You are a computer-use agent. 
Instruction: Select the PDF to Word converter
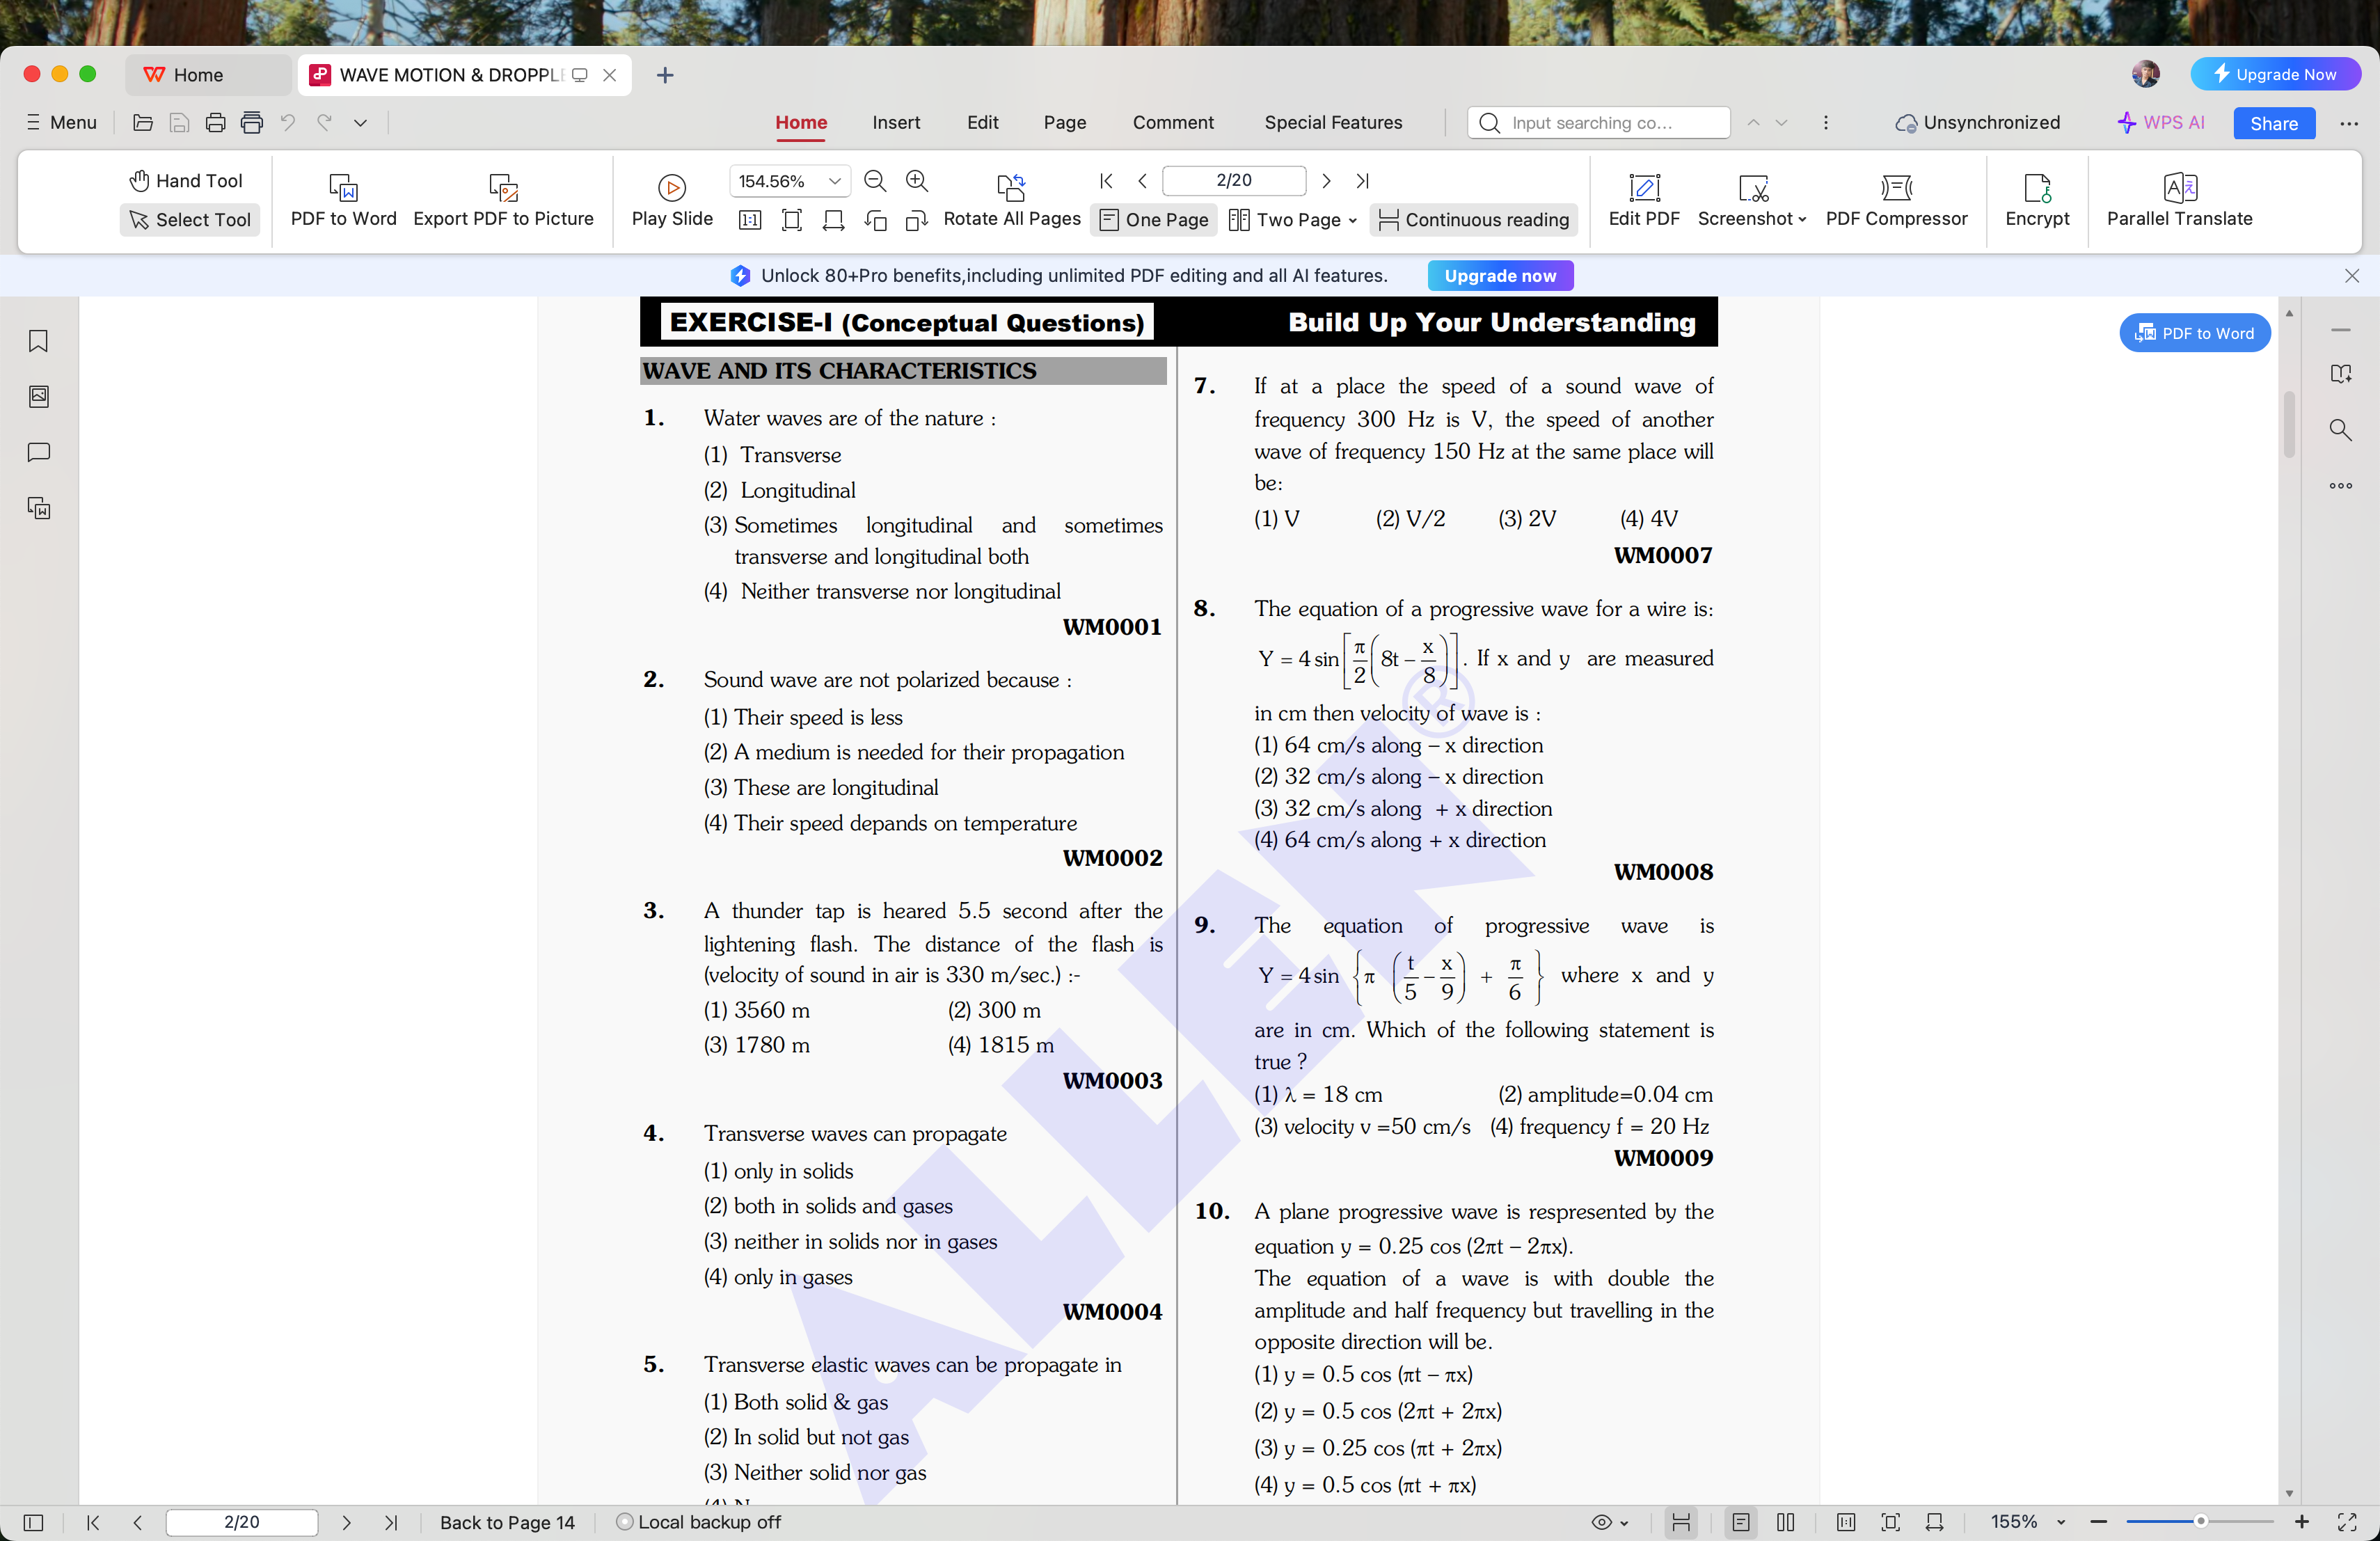[342, 196]
